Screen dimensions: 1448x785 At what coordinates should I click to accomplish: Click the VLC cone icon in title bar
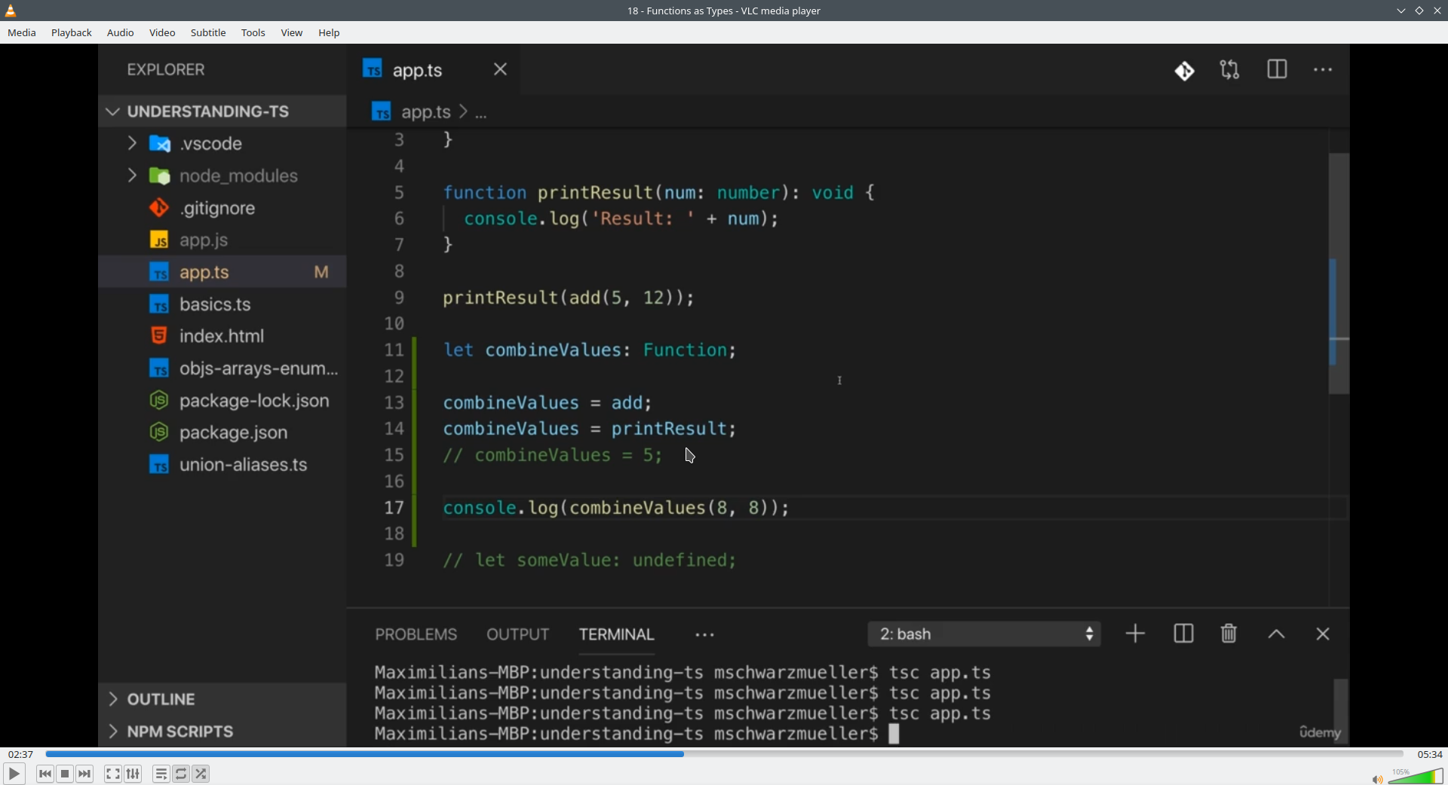[x=11, y=11]
